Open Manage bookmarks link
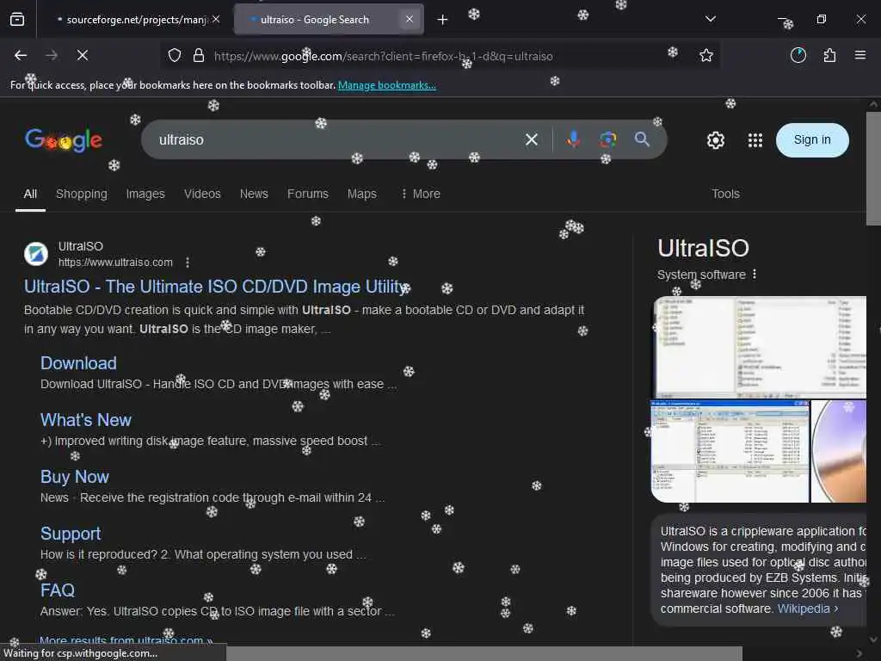 pyautogui.click(x=386, y=85)
